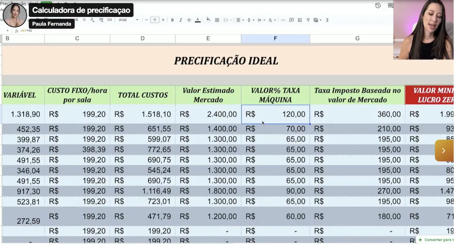The width and height of the screenshot is (454, 244).
Task: Select cell with value 917,30
Action: pyautogui.click(x=23, y=191)
